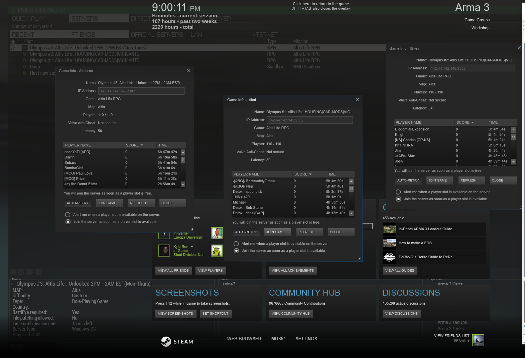525x358 pixels.
Task: Close the Game Info - Airborne dialog
Action: 189,71
